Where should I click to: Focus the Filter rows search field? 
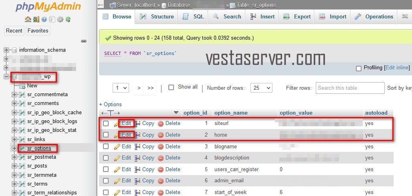tap(350, 88)
